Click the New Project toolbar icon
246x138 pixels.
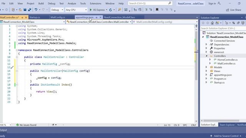tap(13, 10)
